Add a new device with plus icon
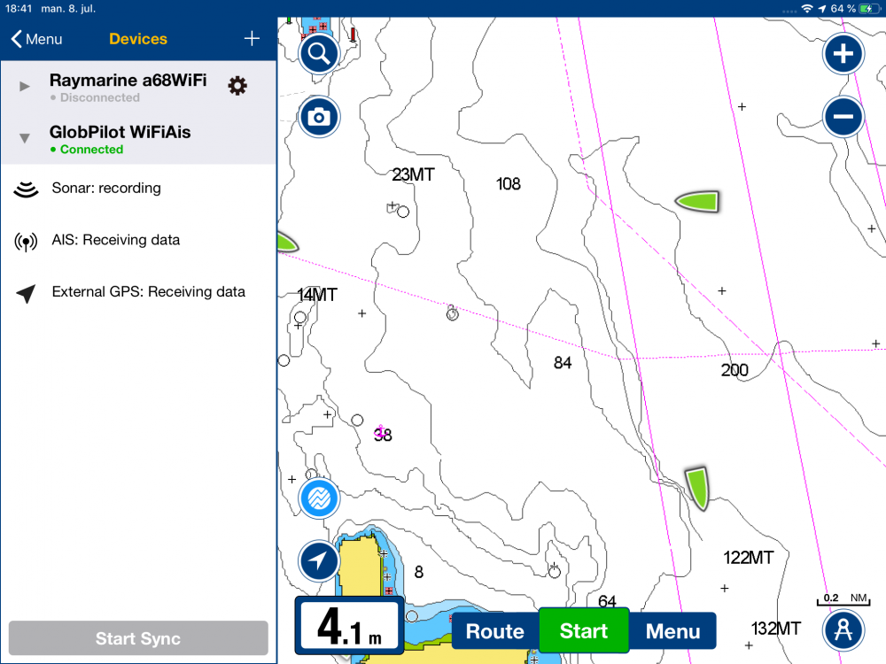The width and height of the screenshot is (886, 664). click(x=252, y=38)
